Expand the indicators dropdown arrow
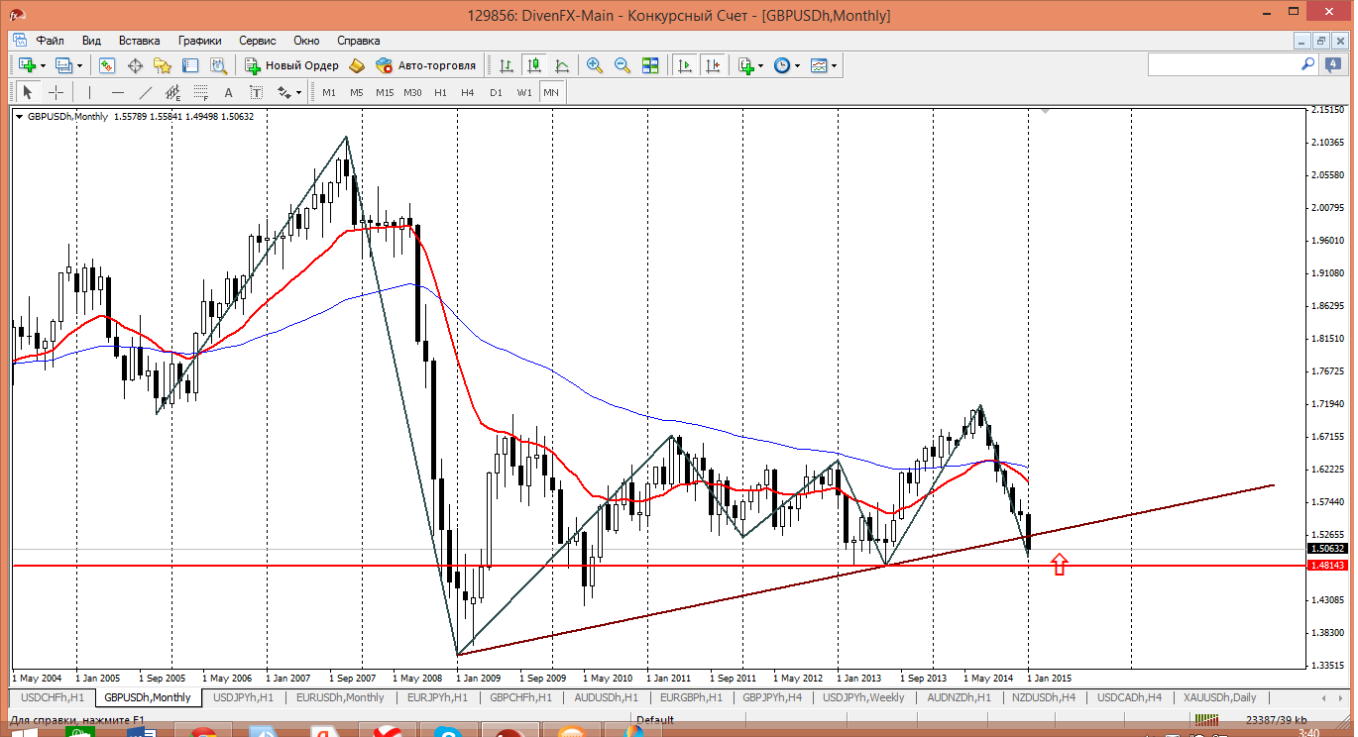Image resolution: width=1358 pixels, height=737 pixels. 760,65
